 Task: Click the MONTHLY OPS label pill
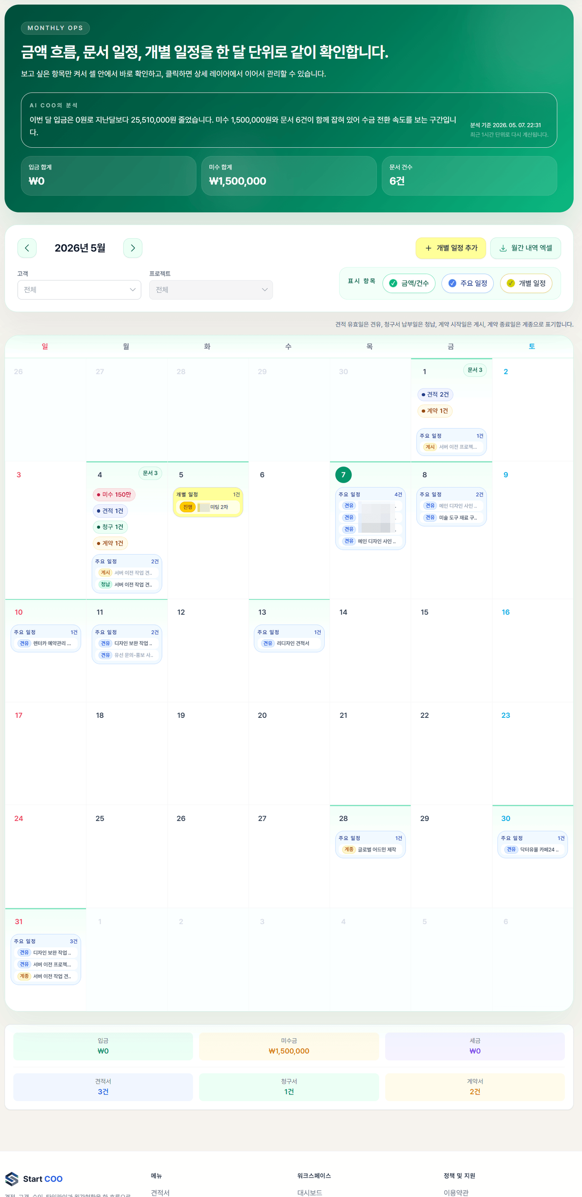click(55, 28)
